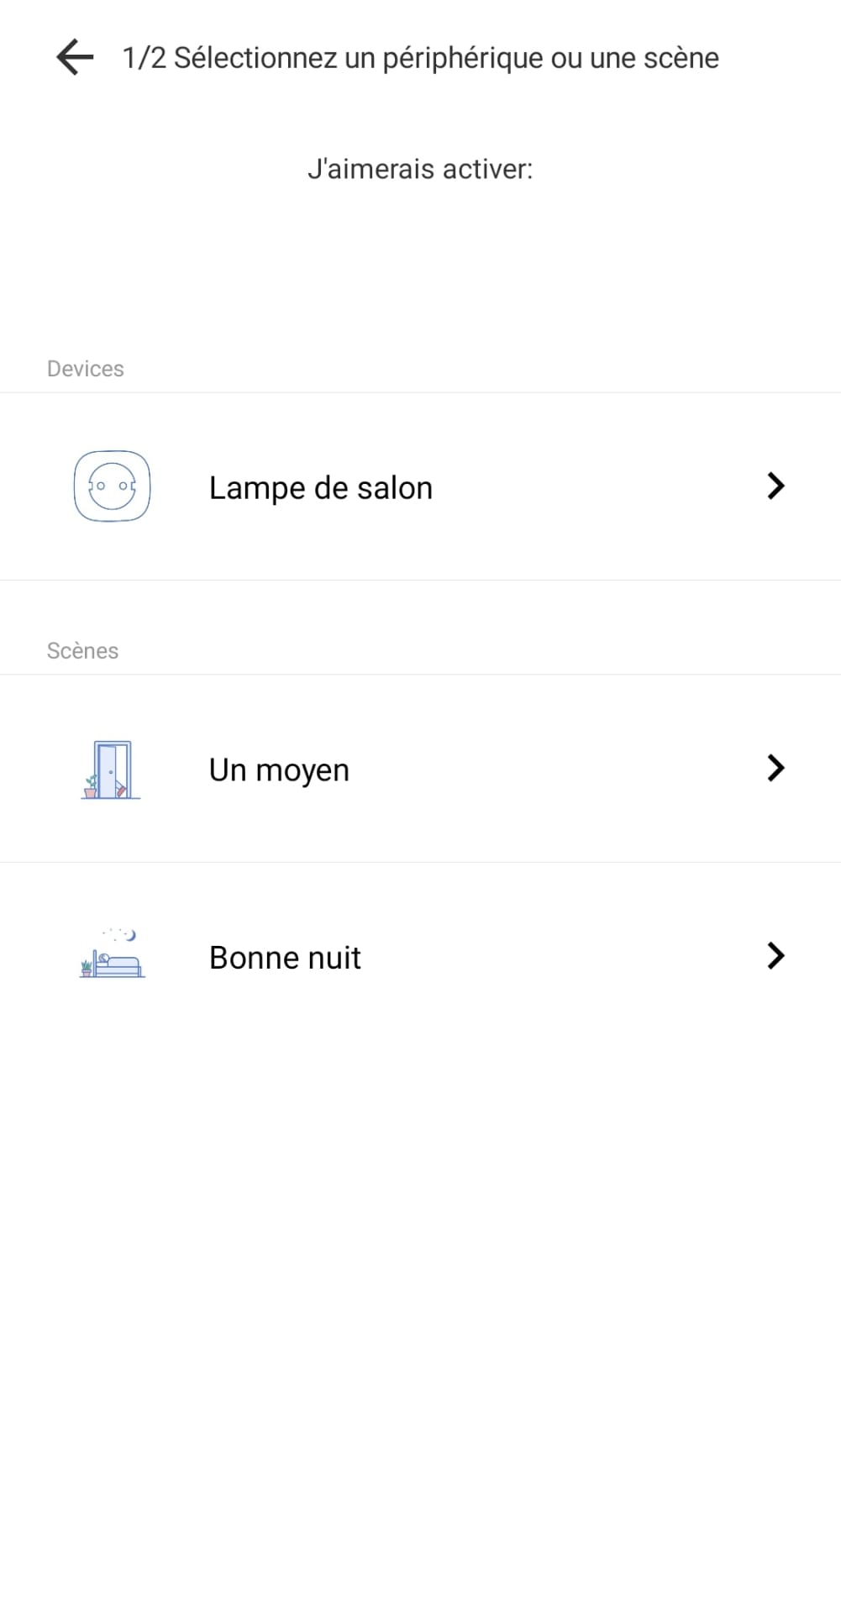This screenshot has height=1613, width=841.
Task: Tap the door illustration icon for Un moyen
Action: pyautogui.click(x=111, y=770)
